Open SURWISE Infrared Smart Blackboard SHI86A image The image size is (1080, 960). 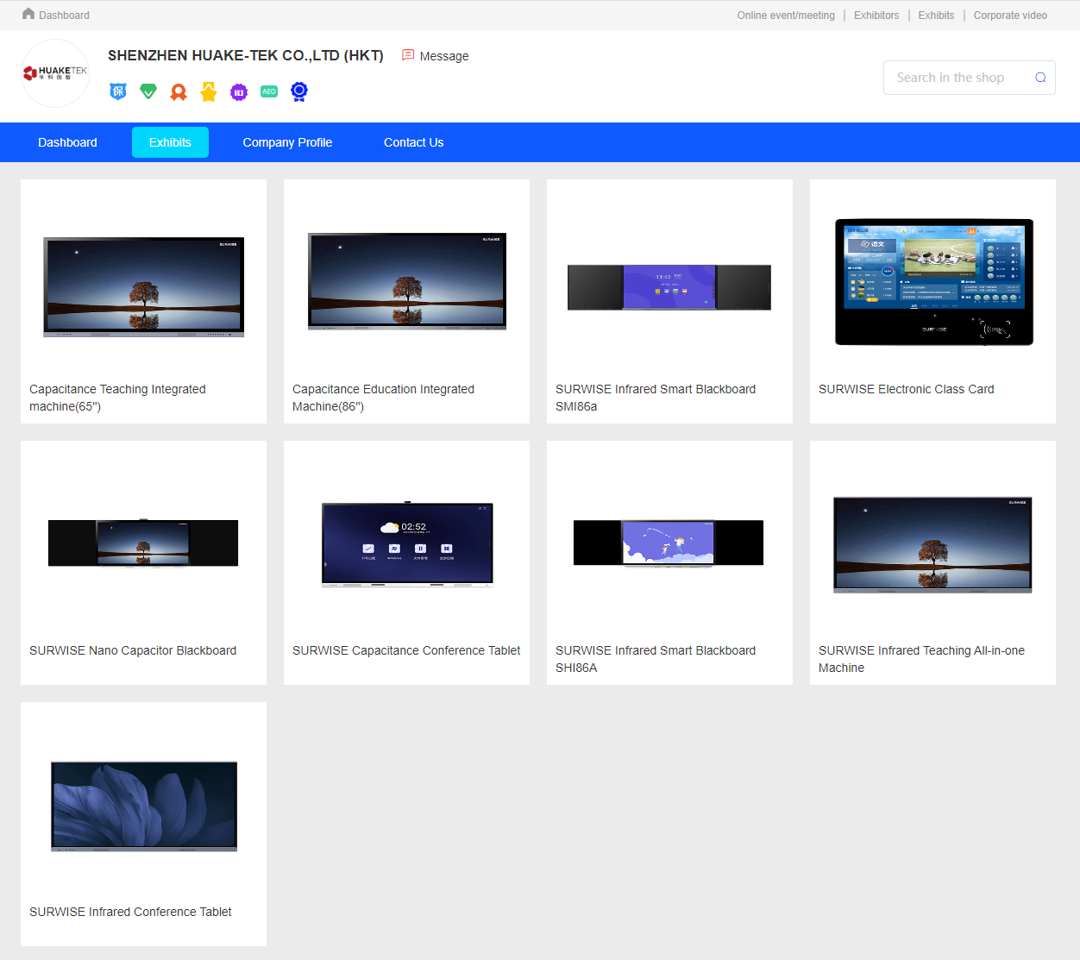tap(669, 543)
